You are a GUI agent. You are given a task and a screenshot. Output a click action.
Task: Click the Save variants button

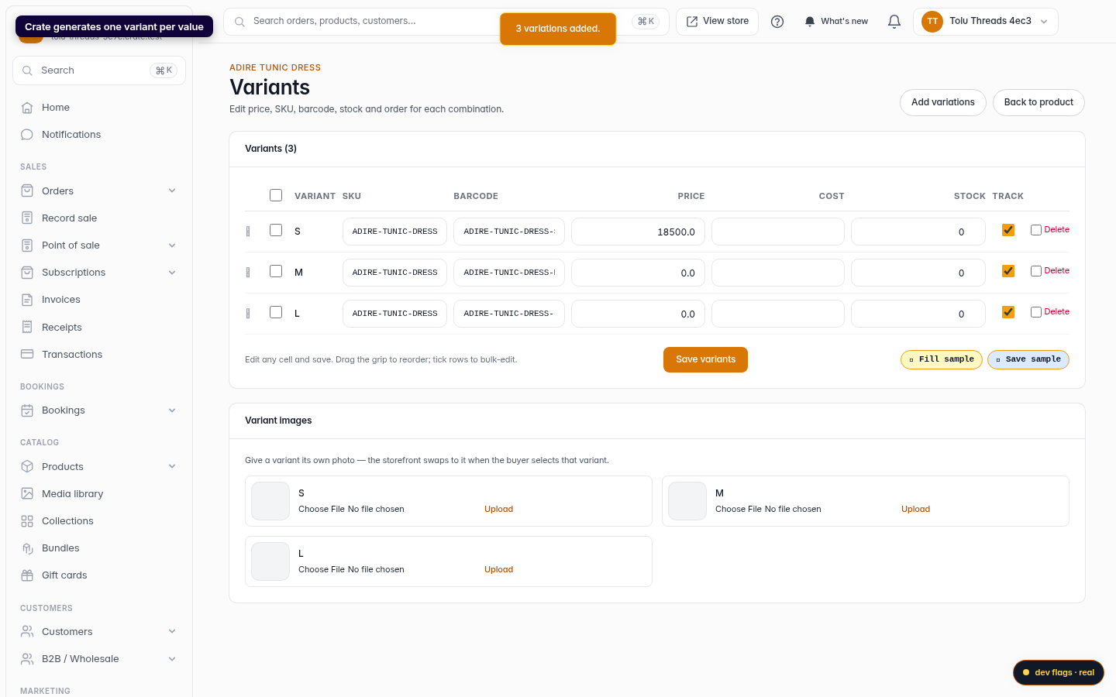(705, 359)
